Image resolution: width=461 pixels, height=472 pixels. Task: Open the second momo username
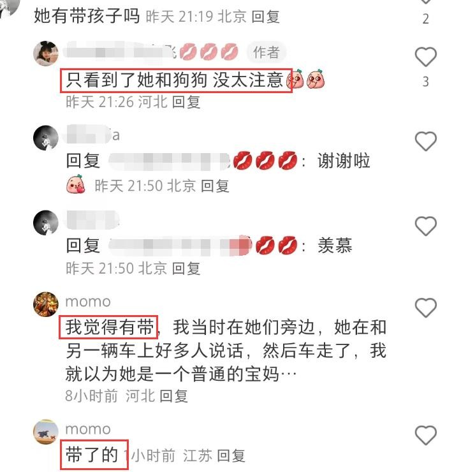[88, 429]
